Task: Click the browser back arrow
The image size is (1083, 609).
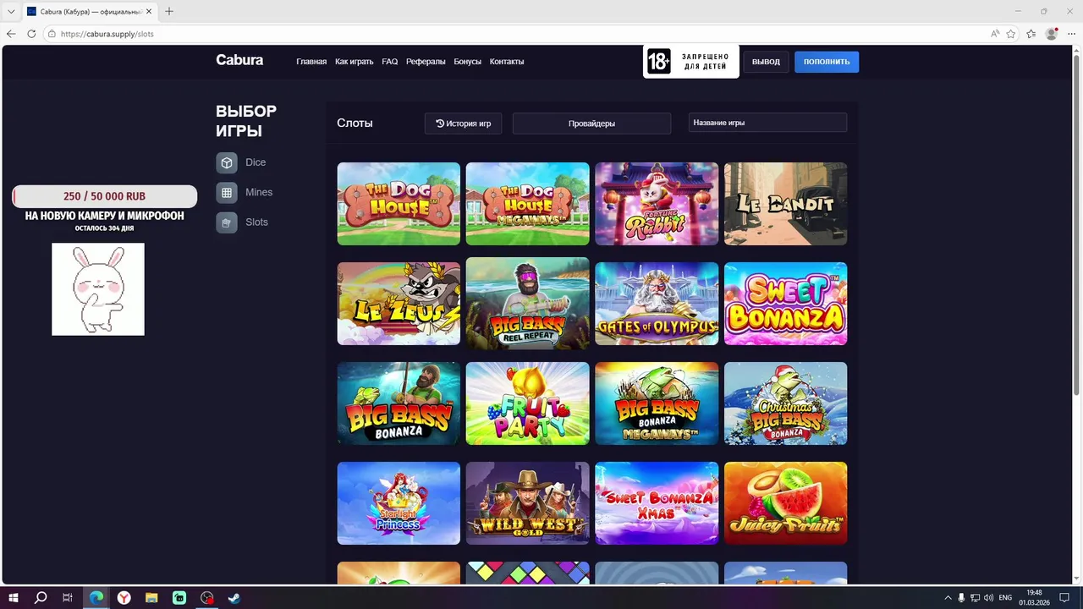Action: coord(11,34)
